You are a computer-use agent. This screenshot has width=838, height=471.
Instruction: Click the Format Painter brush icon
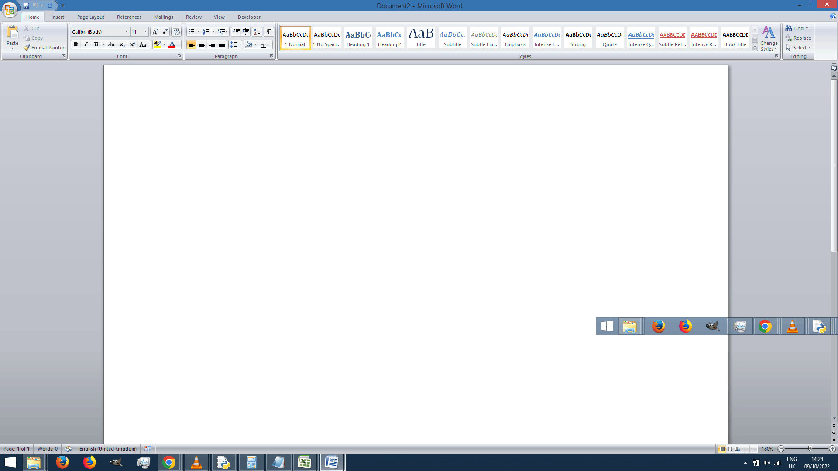click(x=27, y=48)
